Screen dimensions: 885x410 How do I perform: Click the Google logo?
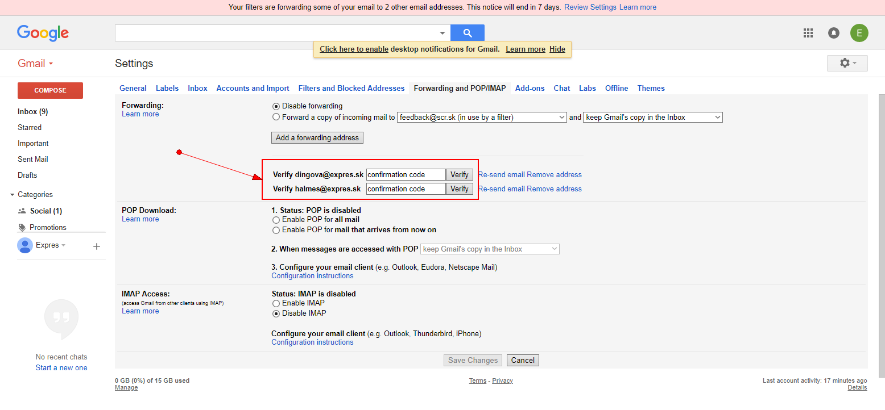tap(43, 33)
